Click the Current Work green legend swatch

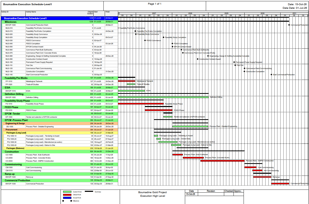click(67, 192)
